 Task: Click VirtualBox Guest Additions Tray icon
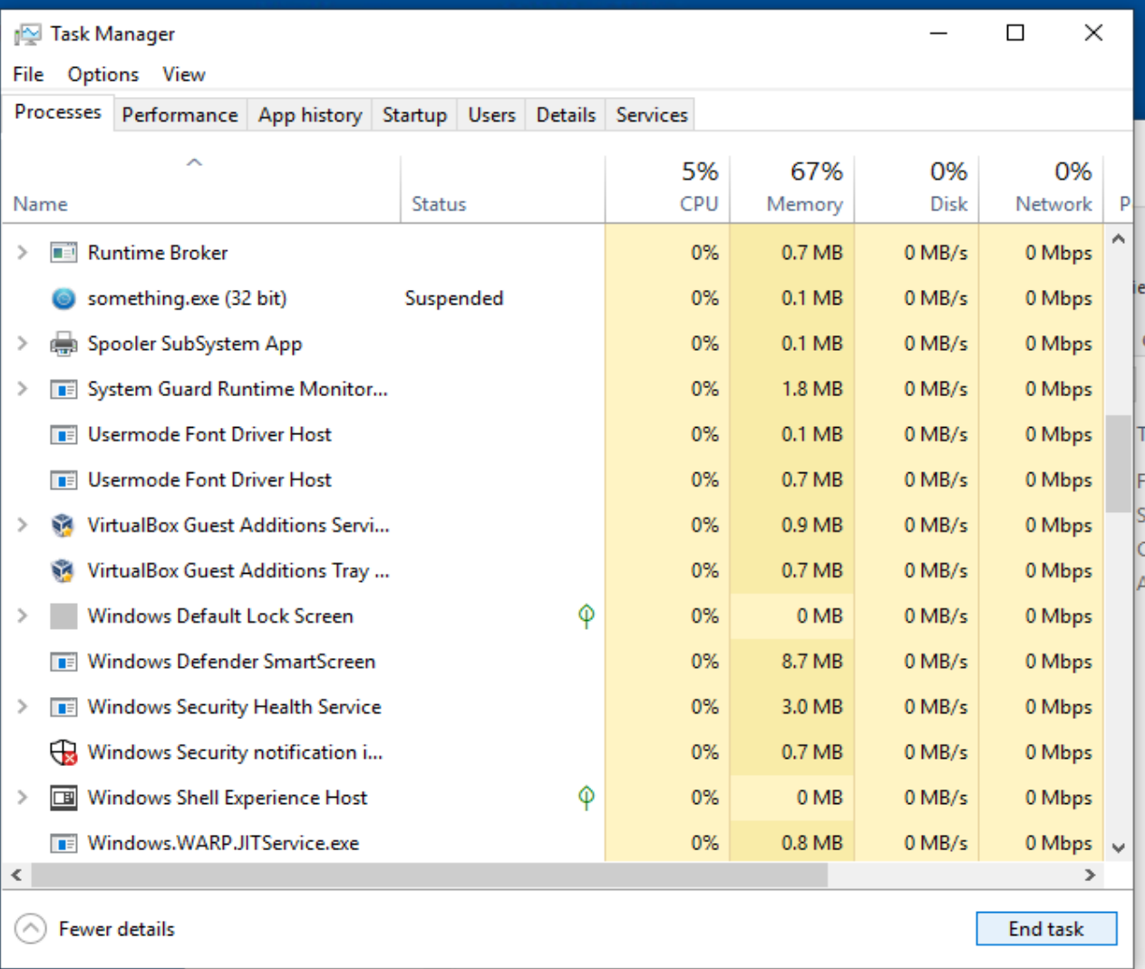[x=63, y=570]
